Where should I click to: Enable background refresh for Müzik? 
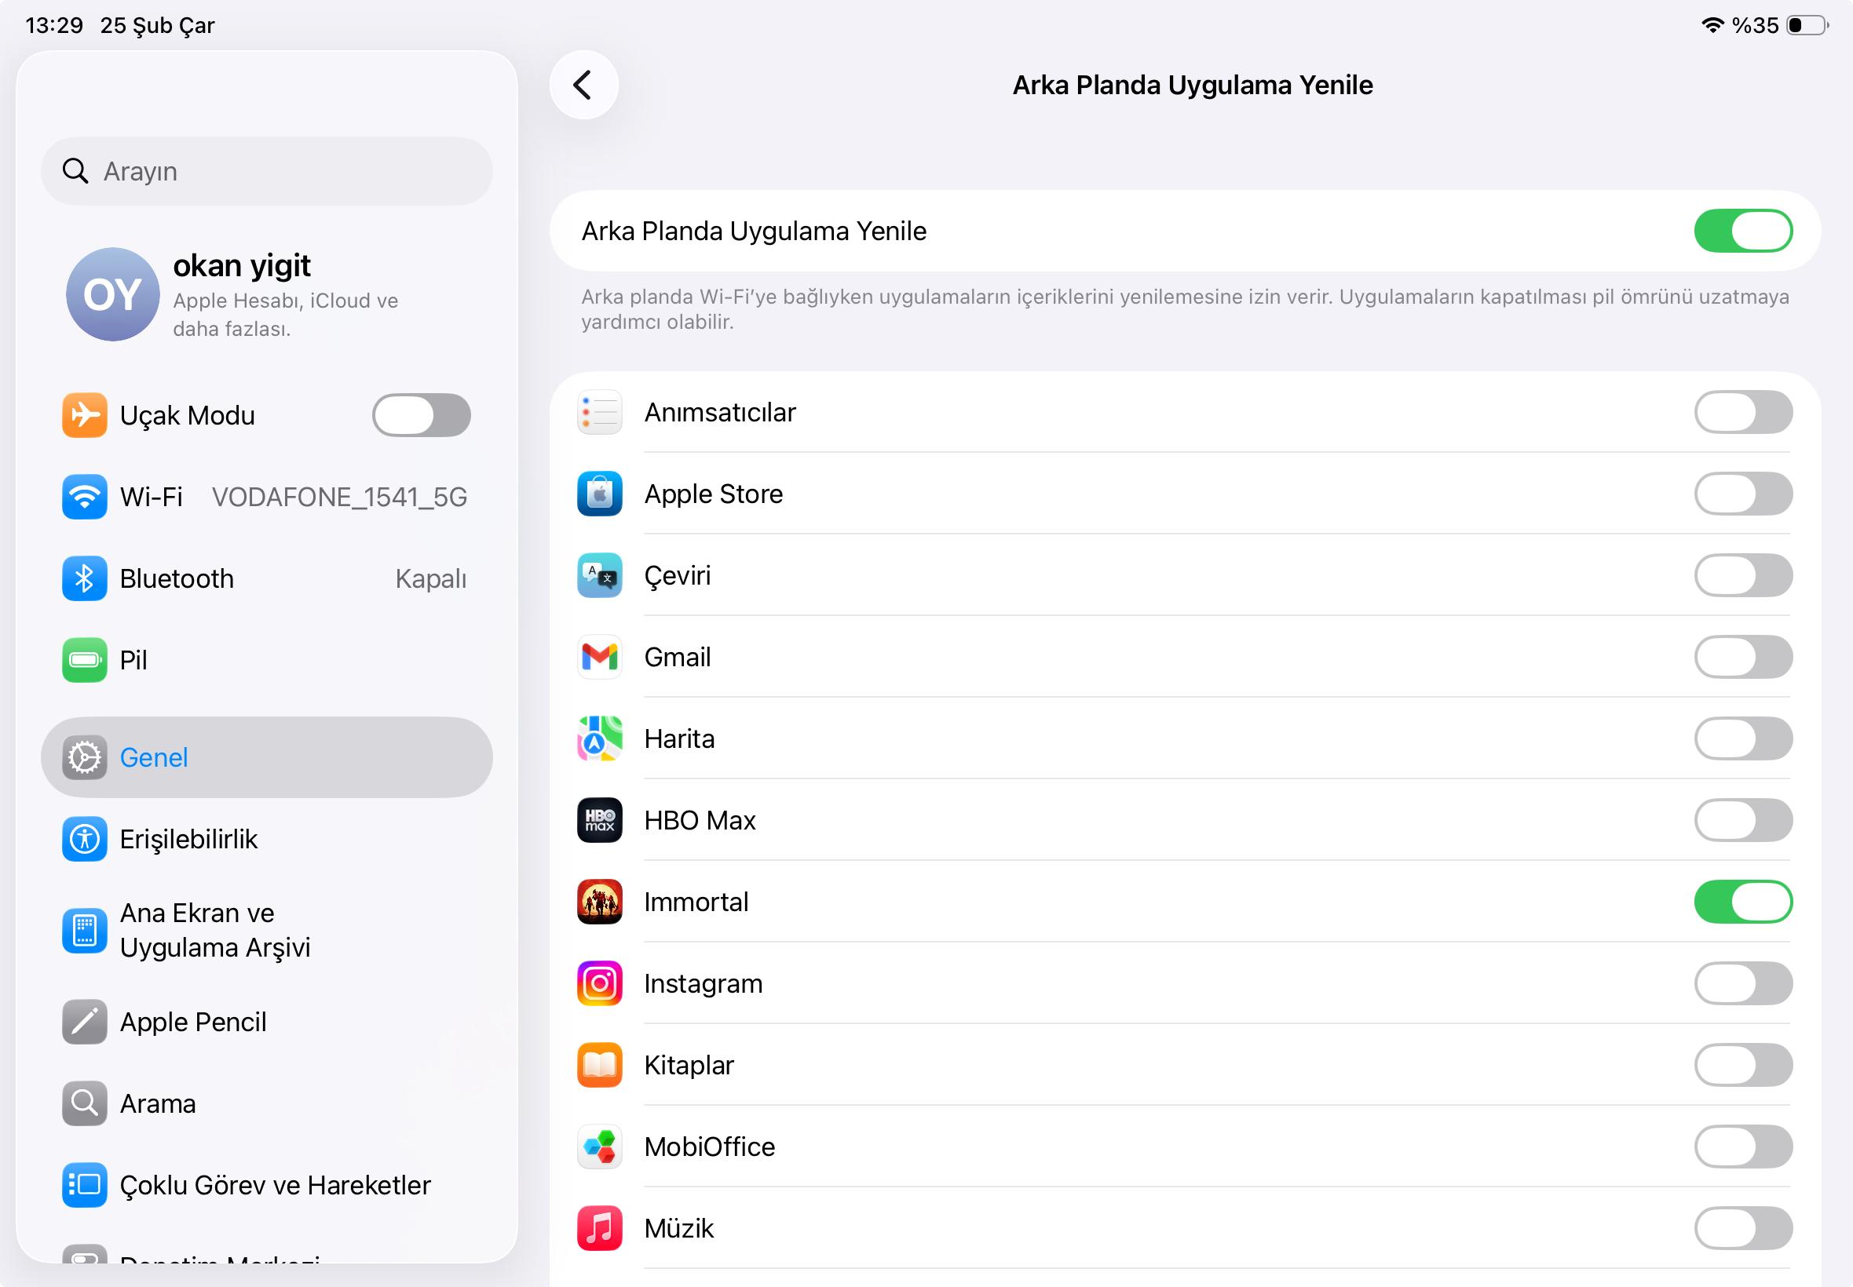(1743, 1228)
